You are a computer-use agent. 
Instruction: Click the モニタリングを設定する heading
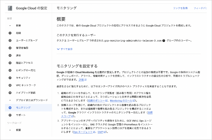(x=77, y=66)
